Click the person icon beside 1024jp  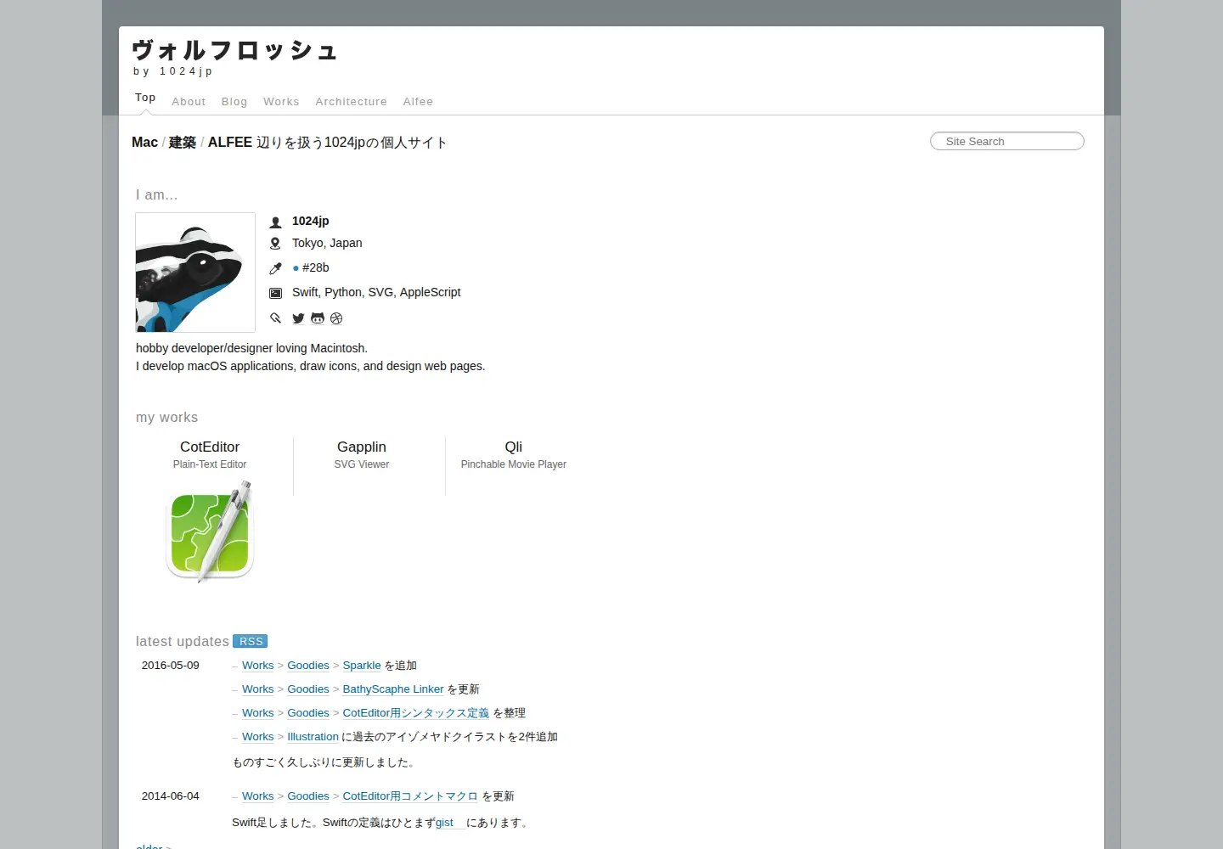click(x=275, y=222)
